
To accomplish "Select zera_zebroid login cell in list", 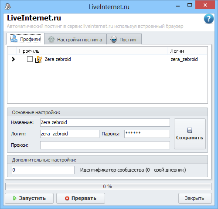I will click(x=184, y=59).
